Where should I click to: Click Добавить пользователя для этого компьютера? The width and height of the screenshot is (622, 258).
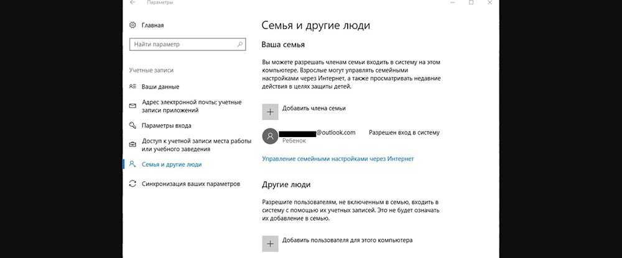(348, 240)
